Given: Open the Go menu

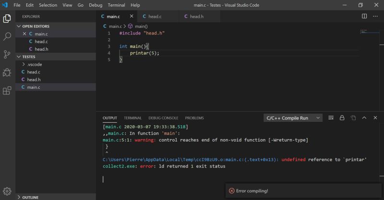Looking at the screenshot, I should (x=80, y=5).
